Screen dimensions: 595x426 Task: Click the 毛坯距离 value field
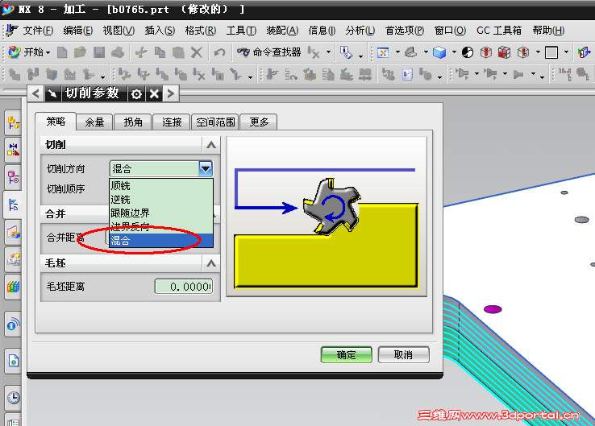pyautogui.click(x=184, y=287)
